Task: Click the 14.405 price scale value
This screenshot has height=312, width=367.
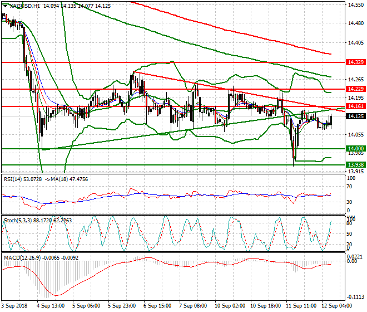Action: 356,43
